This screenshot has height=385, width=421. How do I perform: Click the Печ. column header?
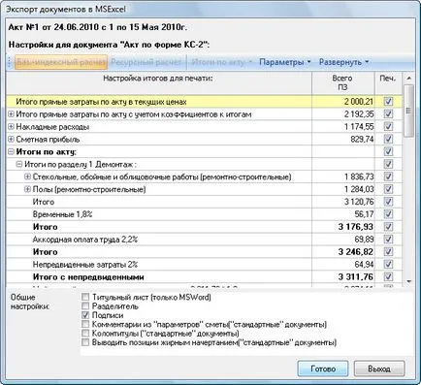(388, 82)
